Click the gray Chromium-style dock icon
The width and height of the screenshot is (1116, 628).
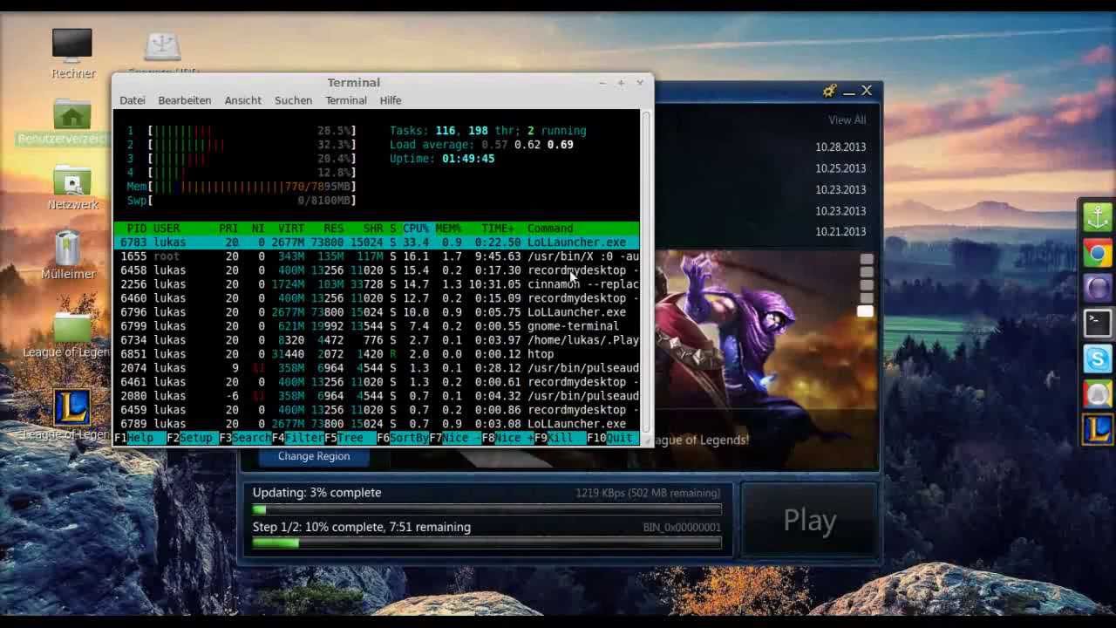click(1098, 393)
